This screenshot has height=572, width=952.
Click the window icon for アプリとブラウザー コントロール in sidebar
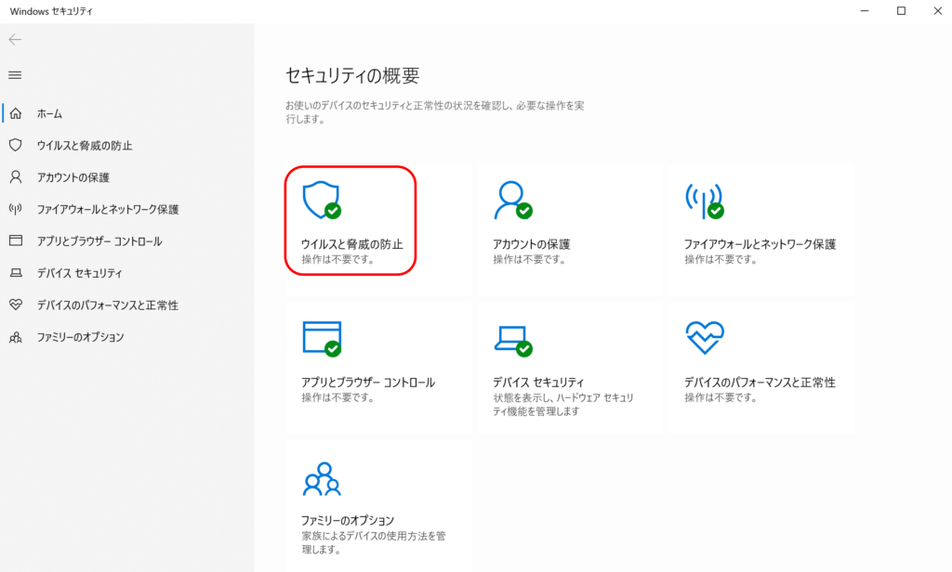[16, 240]
